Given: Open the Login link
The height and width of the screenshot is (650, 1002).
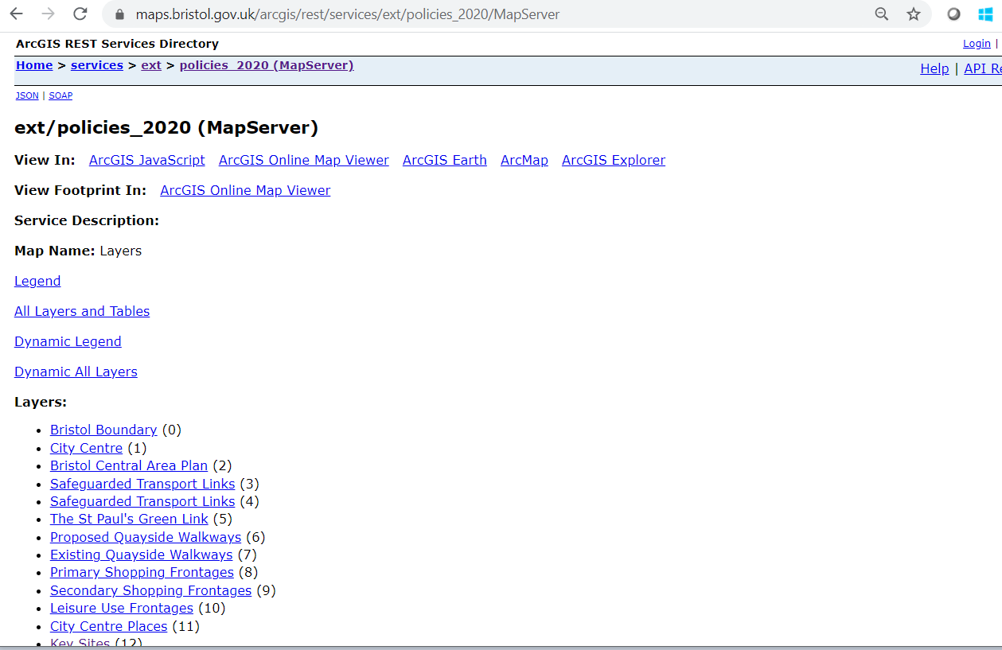Looking at the screenshot, I should 977,44.
